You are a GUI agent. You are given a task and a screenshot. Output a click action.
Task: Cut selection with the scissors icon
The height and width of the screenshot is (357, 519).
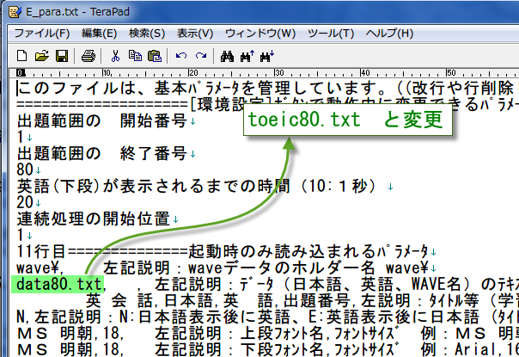115,57
